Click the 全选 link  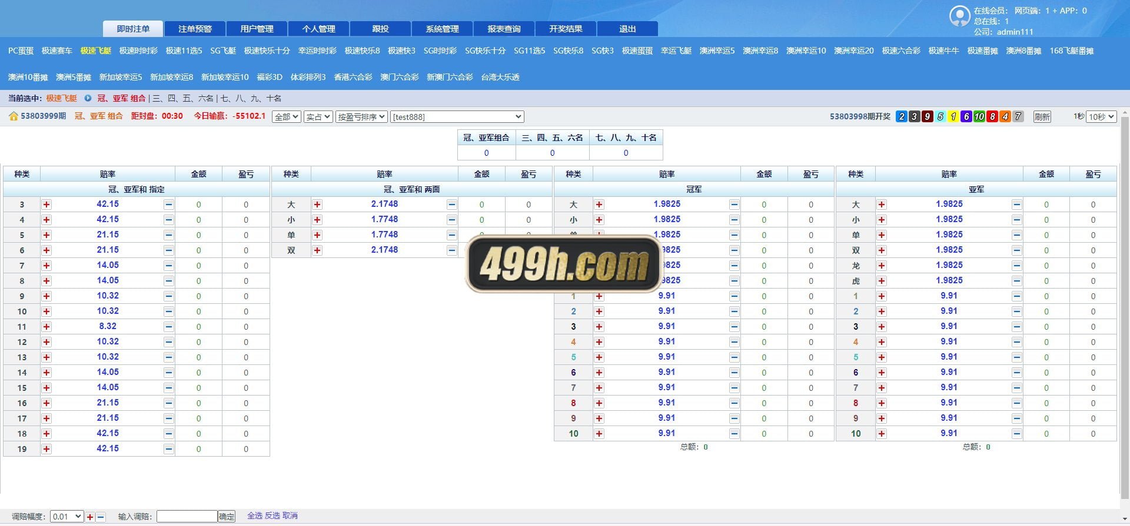tap(255, 516)
